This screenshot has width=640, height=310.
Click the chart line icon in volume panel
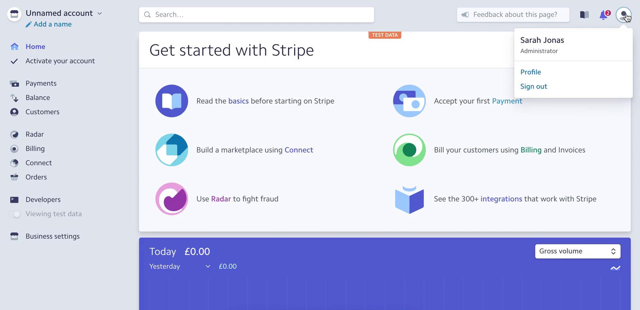pyautogui.click(x=615, y=268)
